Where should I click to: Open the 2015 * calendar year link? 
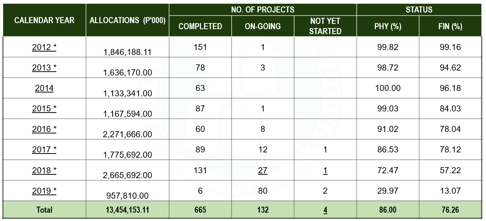pyautogui.click(x=44, y=109)
